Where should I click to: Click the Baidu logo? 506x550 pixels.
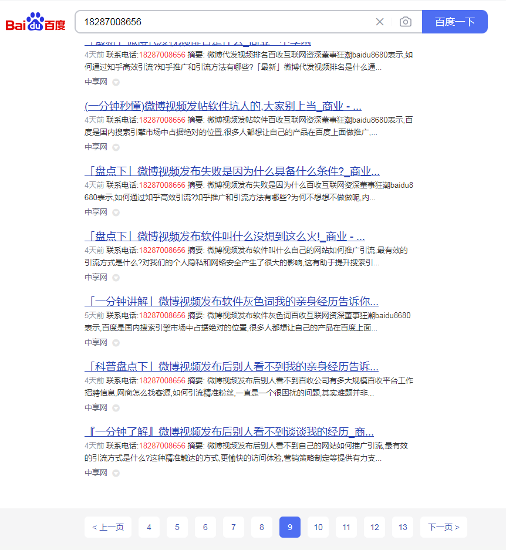[35, 22]
